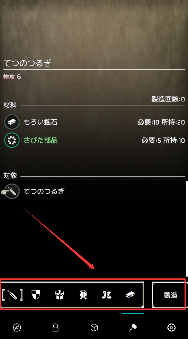Click the さびた部品 material name
The width and height of the screenshot is (188, 339).
41,141
